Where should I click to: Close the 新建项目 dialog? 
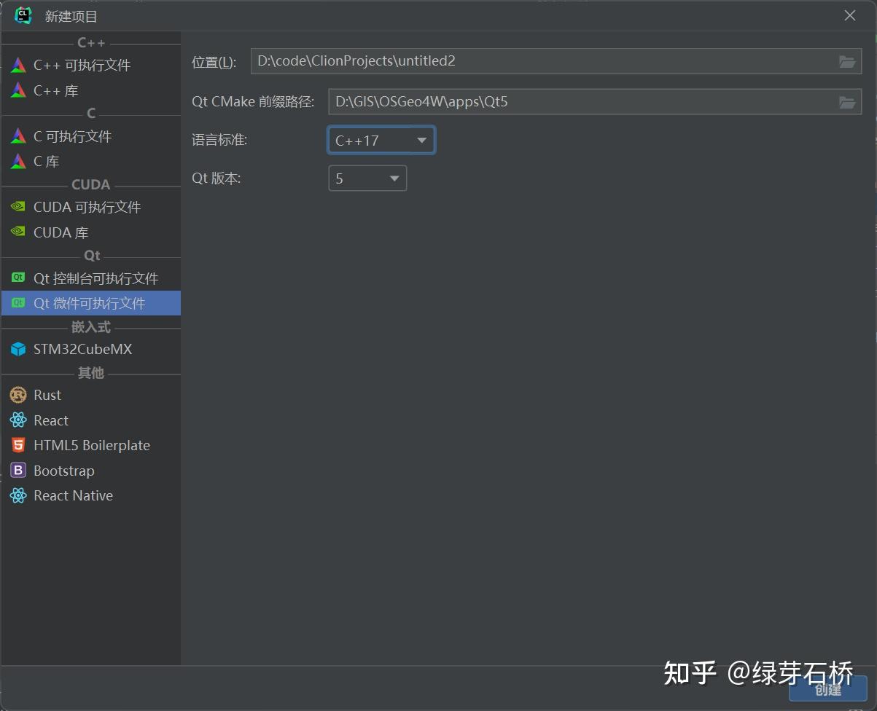click(850, 15)
